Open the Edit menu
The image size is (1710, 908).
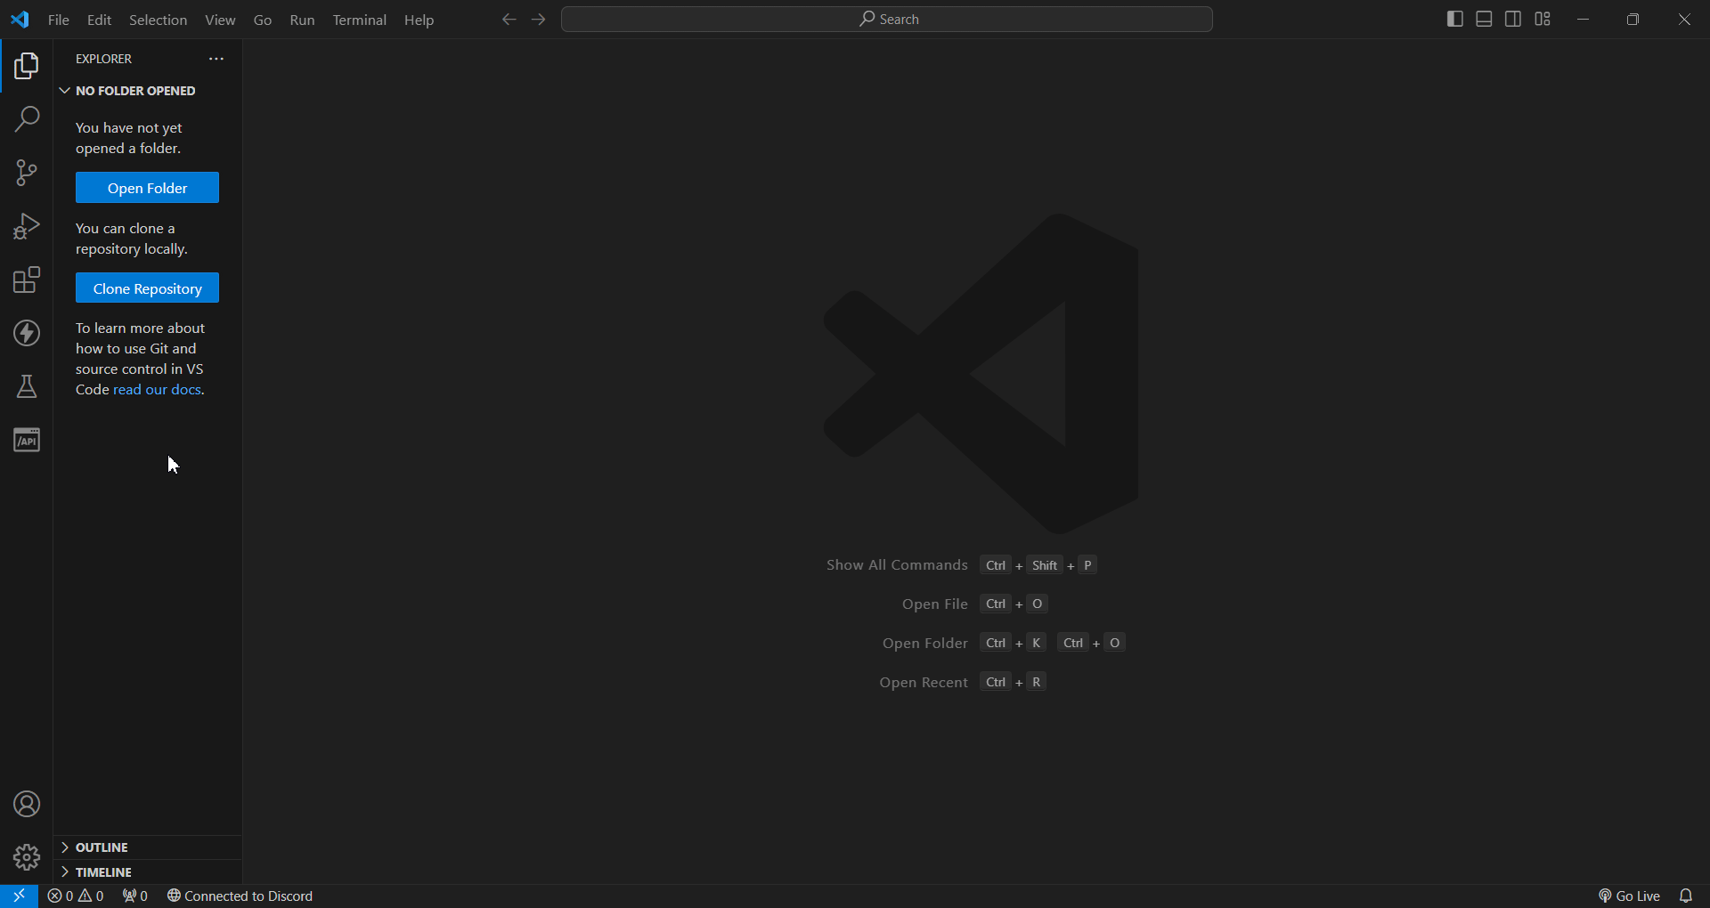tap(99, 20)
